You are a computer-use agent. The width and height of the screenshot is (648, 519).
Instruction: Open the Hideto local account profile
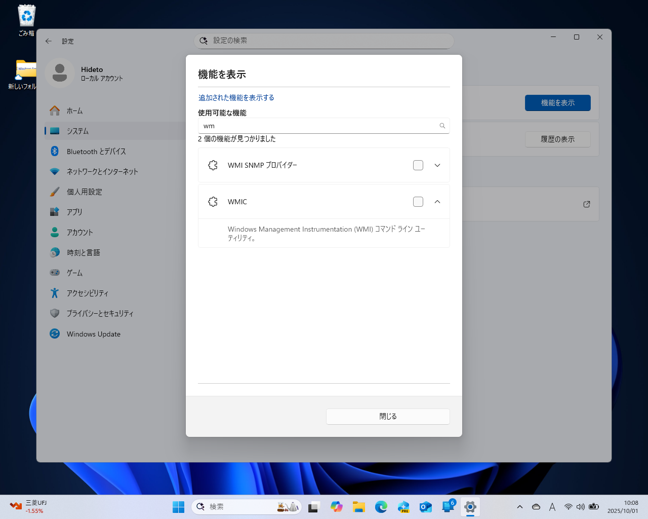pyautogui.click(x=85, y=73)
